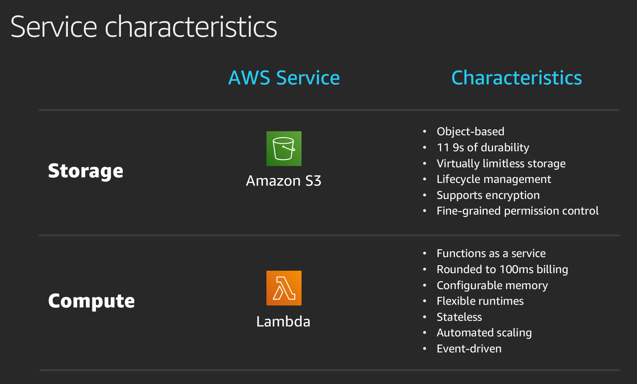Click the Object-based bullet item
Viewport: 637px width, 384px height.
470,131
